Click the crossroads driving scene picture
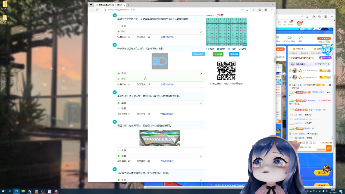 (x=160, y=138)
